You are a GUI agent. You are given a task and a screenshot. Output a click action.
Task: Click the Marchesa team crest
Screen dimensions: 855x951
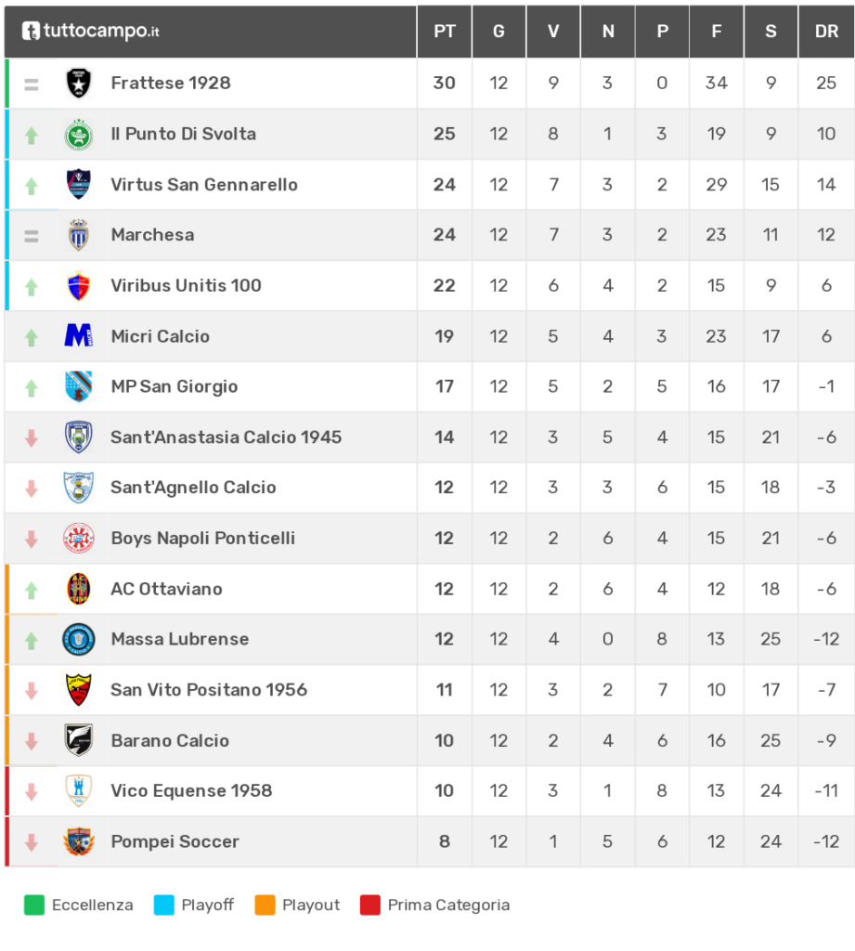point(78,235)
